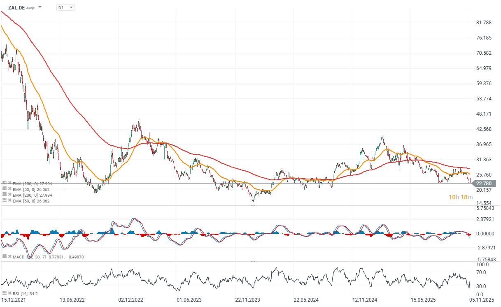Remove the MACD indicator with its X

[9, 256]
